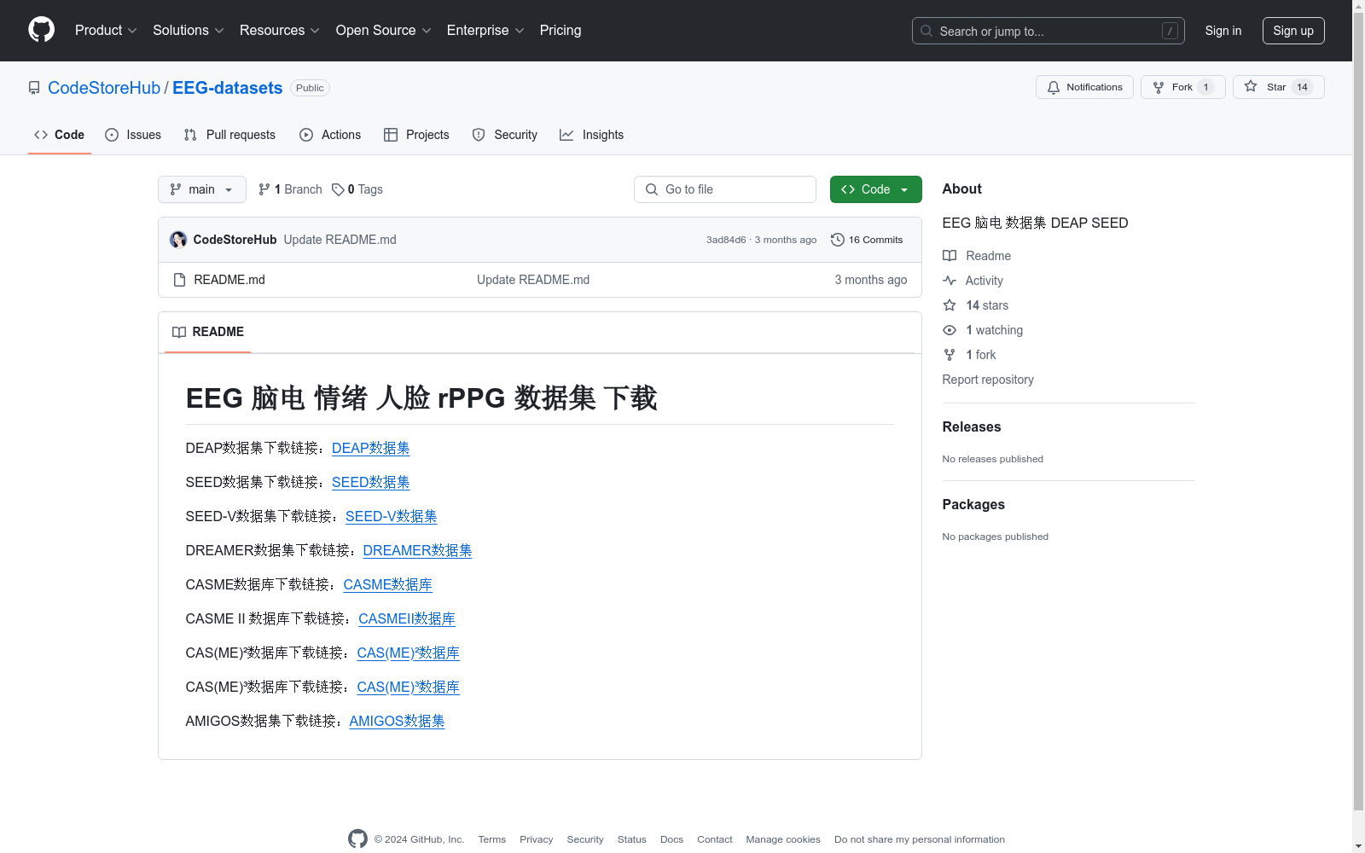Open the EEG-datasets repository name link
Viewport: 1365px width, 853px height.
(228, 88)
